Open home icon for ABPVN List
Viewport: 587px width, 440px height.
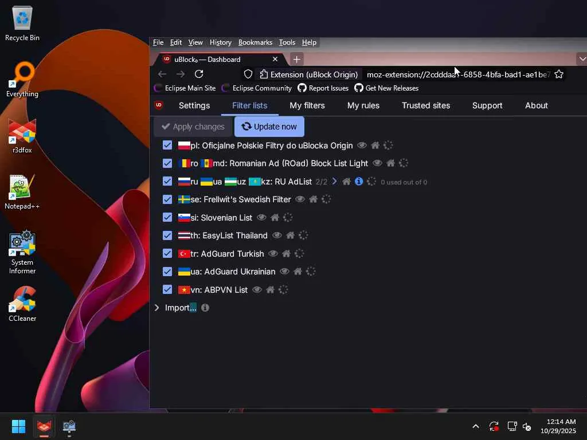(271, 289)
